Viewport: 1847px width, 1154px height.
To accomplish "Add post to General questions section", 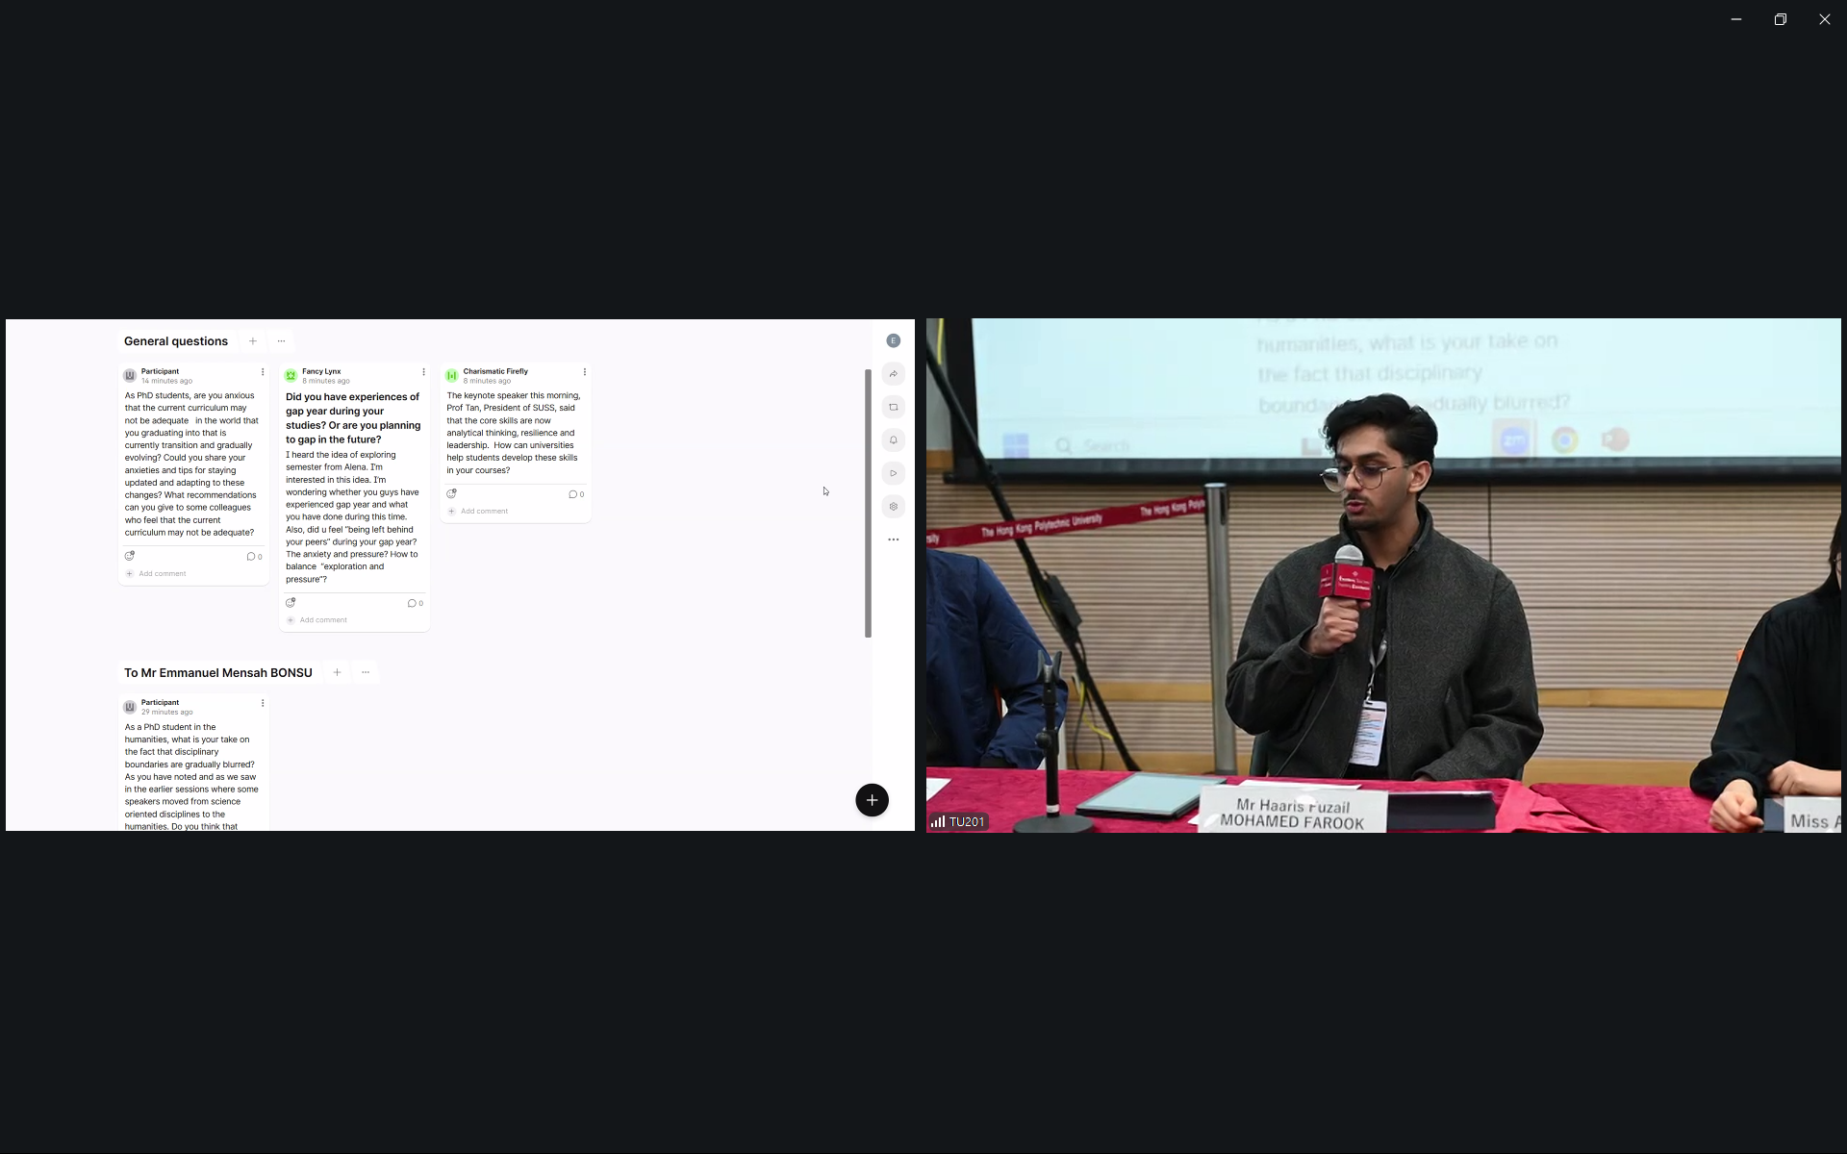I will point(253,341).
